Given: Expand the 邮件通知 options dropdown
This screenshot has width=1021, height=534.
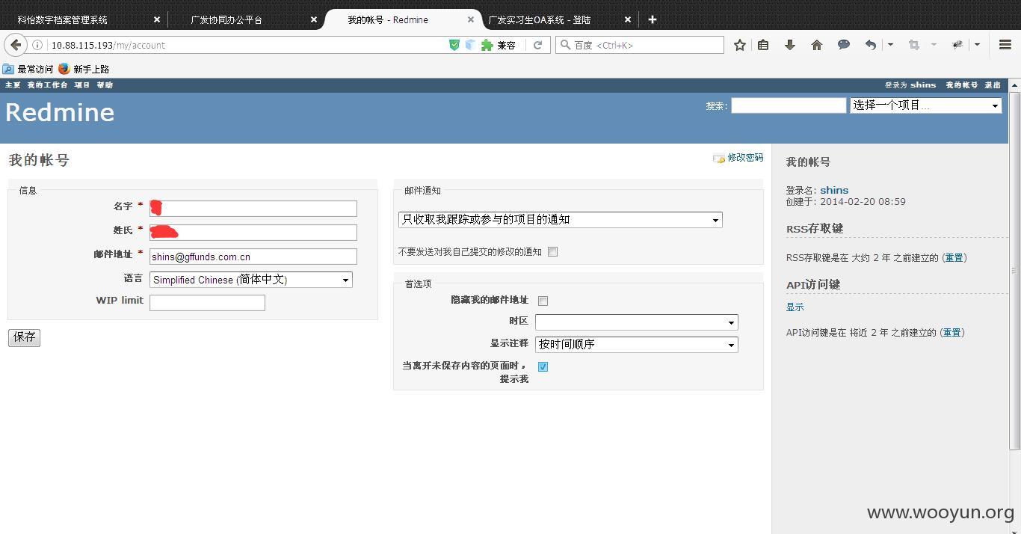Looking at the screenshot, I should coord(561,220).
